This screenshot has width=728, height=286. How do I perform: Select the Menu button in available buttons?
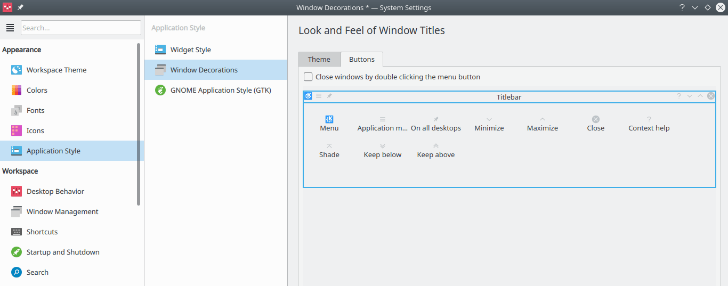click(329, 124)
